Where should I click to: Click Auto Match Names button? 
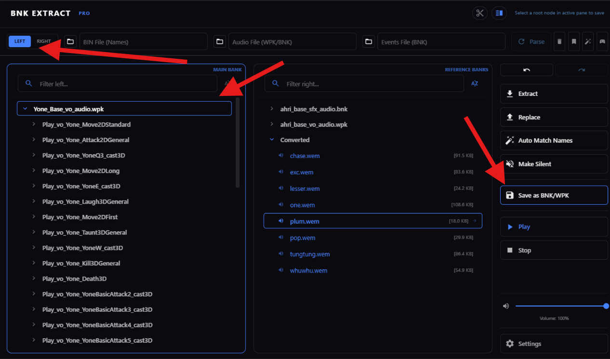pyautogui.click(x=554, y=140)
